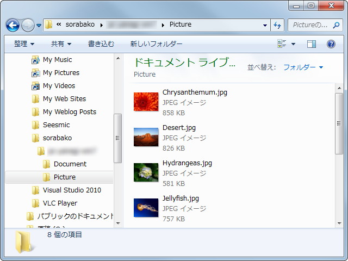This screenshot has height=261, width=348.
Task: Click Visual Studio 2010 folder icon
Action: coord(35,190)
